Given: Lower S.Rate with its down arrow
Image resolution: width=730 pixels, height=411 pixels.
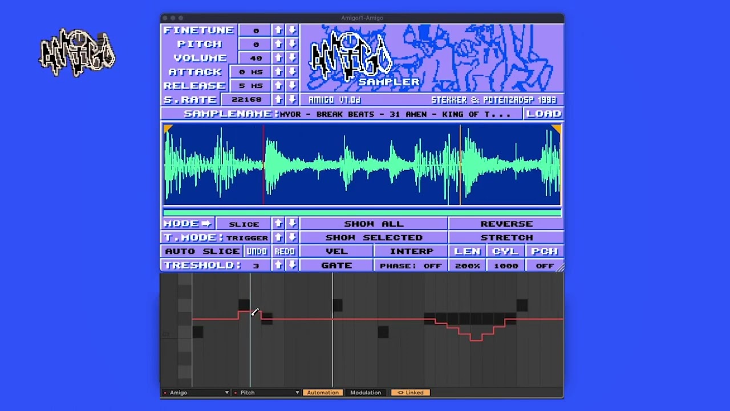Looking at the screenshot, I should tap(292, 99).
